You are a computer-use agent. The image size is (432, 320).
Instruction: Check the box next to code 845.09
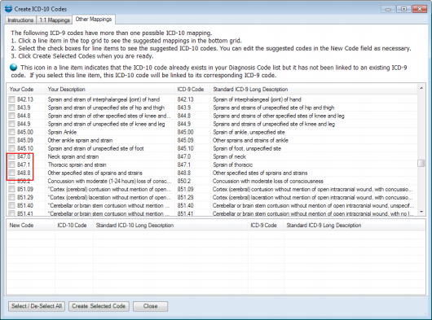click(11, 140)
